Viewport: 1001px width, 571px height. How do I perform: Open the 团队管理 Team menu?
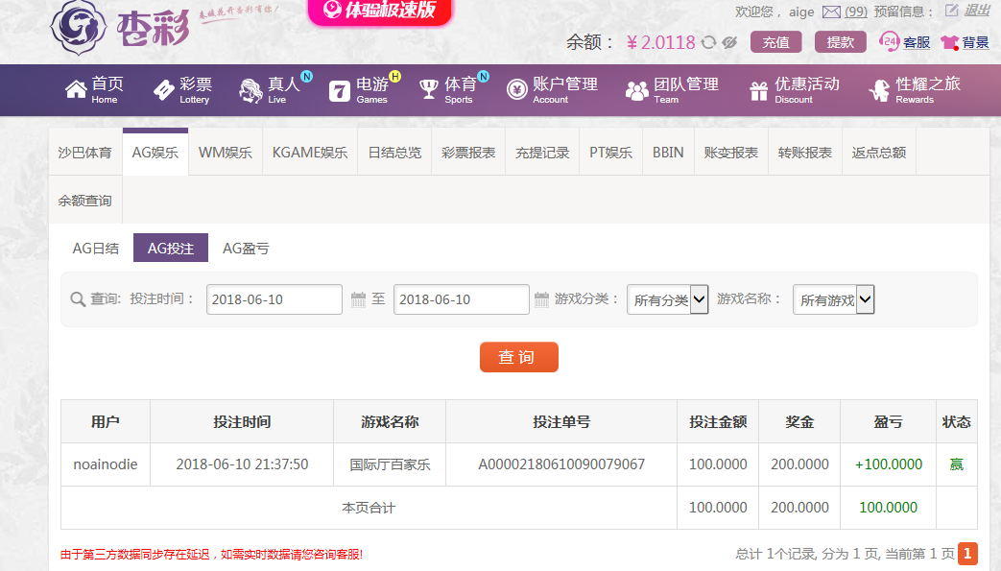(672, 90)
